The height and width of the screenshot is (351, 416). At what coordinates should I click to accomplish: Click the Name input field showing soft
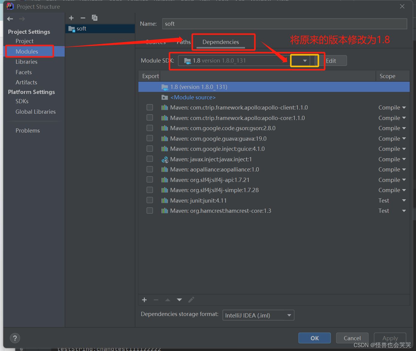click(284, 24)
